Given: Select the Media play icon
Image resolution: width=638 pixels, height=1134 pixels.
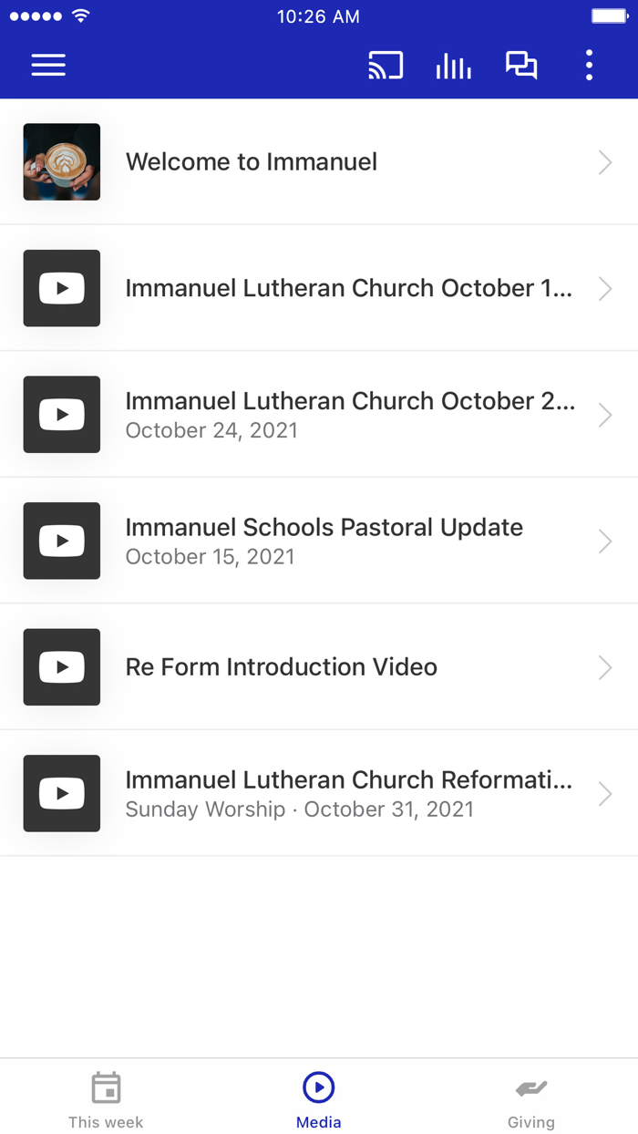Looking at the screenshot, I should click(x=318, y=1087).
